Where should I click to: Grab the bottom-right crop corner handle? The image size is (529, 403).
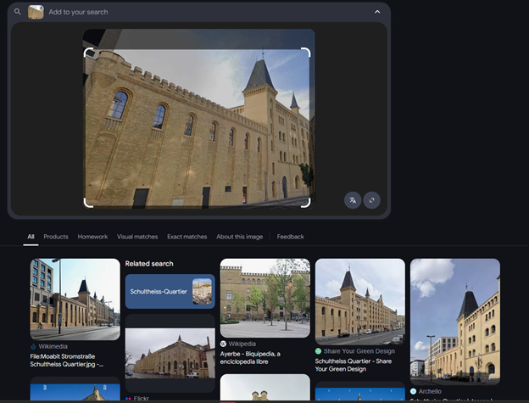tap(306, 203)
